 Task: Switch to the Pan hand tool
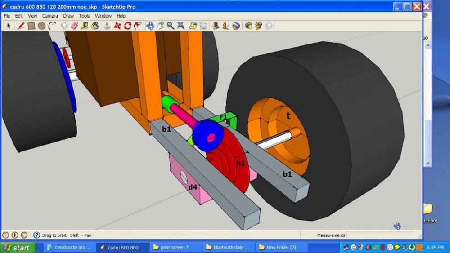[x=160, y=26]
